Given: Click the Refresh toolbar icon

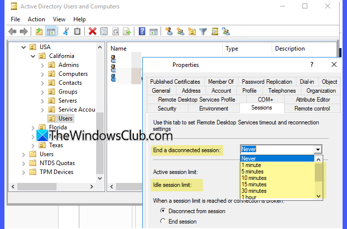Looking at the screenshot, I should pyautogui.click(x=116, y=31).
